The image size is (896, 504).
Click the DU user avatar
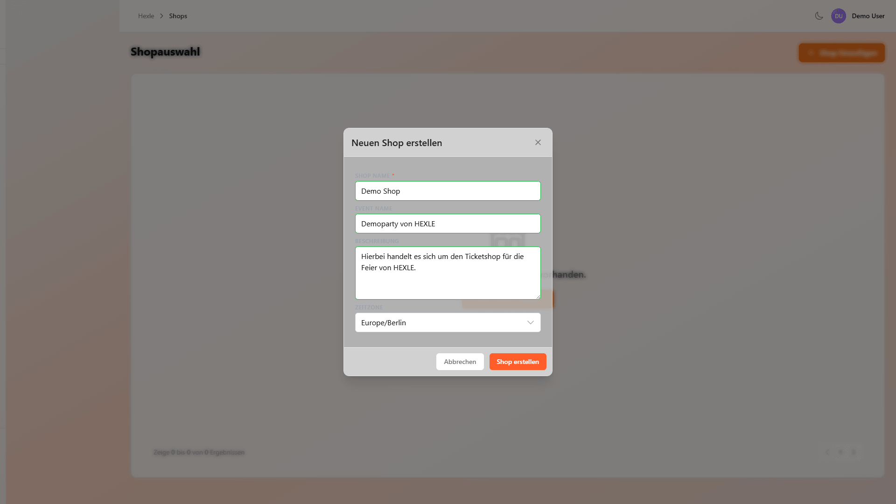838,16
